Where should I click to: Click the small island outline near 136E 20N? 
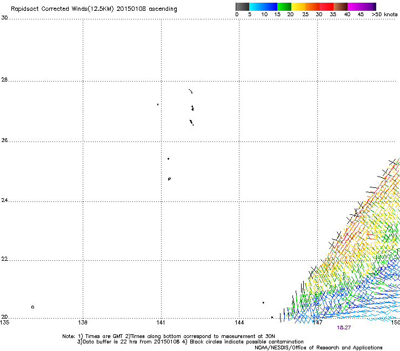(x=32, y=307)
